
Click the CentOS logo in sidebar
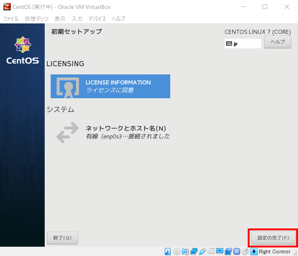23,50
